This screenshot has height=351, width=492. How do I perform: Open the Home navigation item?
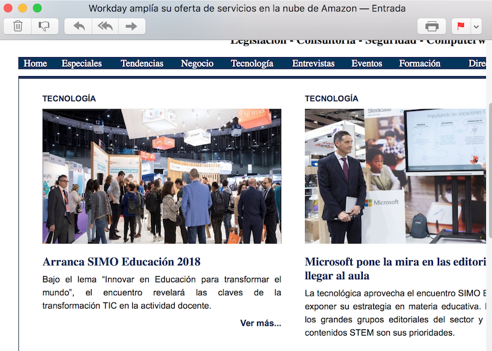point(35,63)
